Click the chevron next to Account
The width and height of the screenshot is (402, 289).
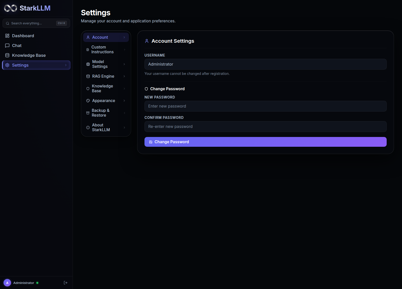pyautogui.click(x=124, y=37)
